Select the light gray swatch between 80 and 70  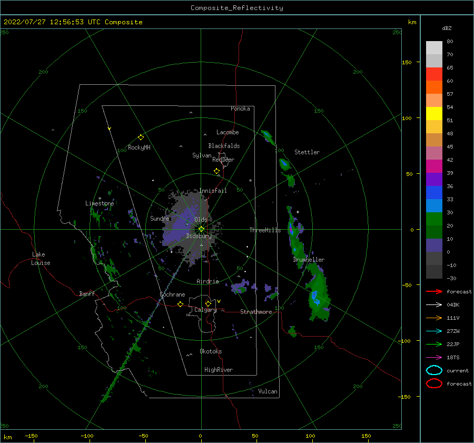[x=434, y=48]
